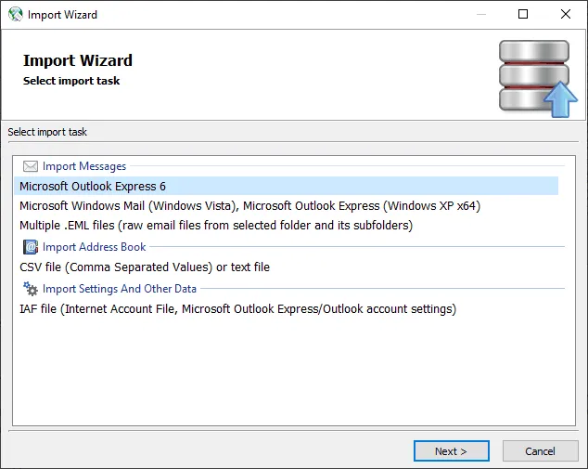
Task: Select Microsoft Outlook Express 6 import option
Action: click(93, 186)
